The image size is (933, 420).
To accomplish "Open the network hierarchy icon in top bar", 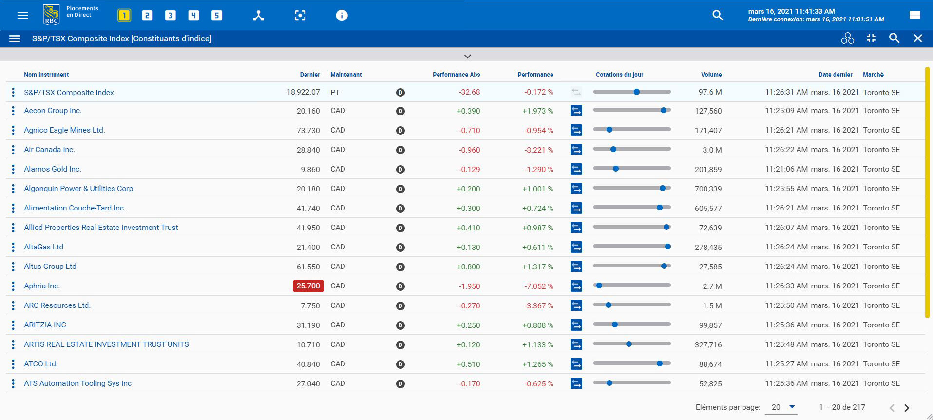I will tap(258, 16).
